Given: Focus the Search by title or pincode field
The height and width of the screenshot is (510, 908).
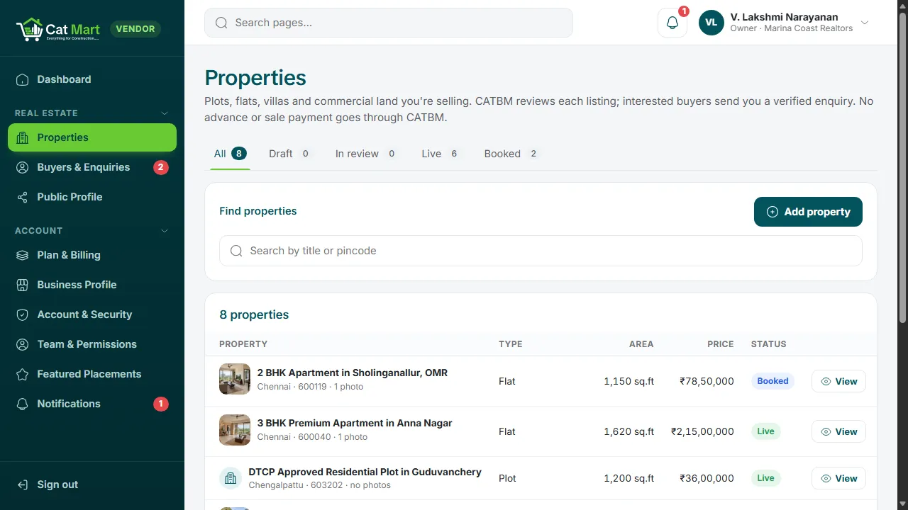Looking at the screenshot, I should pos(541,251).
